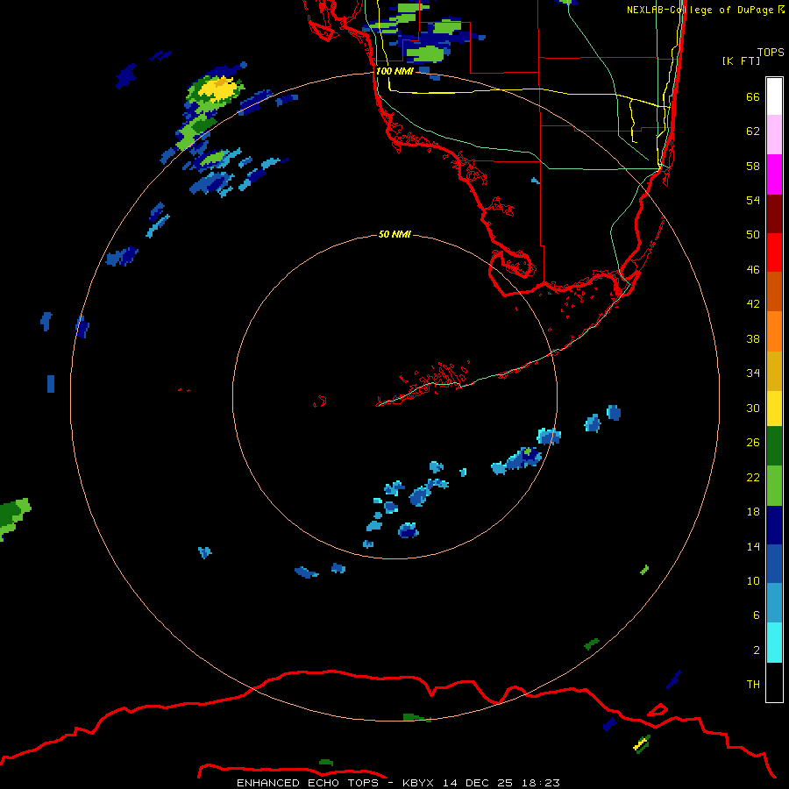This screenshot has width=789, height=789.
Task: Click the TOPS legend title
Action: (771, 52)
